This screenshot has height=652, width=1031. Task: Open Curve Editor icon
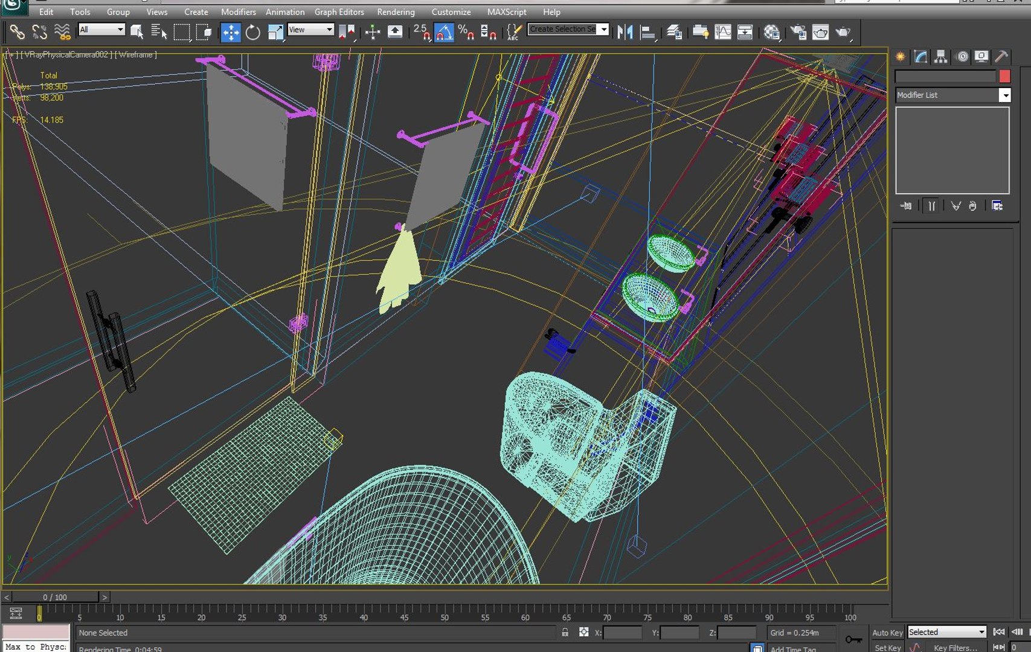pyautogui.click(x=723, y=32)
